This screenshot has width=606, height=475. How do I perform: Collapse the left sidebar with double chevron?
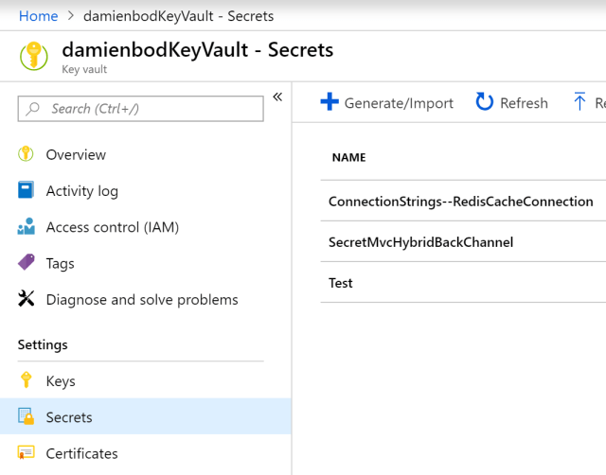pyautogui.click(x=277, y=97)
